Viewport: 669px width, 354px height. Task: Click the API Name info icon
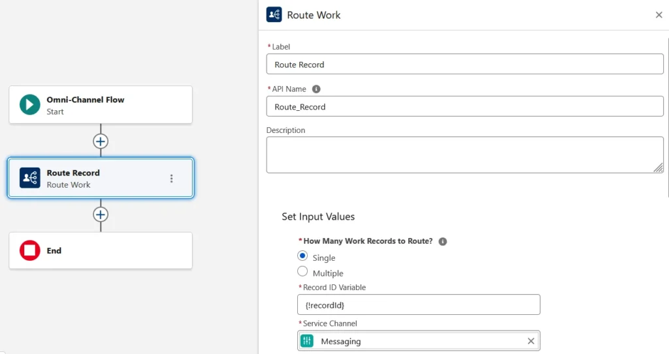[x=316, y=89]
